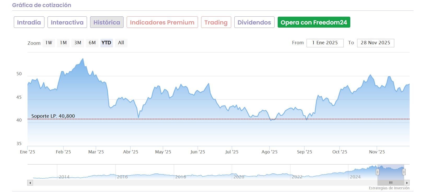Click the navigator scrollbar thumb grip
Viewport: 425px width, 194px height.
click(391, 183)
